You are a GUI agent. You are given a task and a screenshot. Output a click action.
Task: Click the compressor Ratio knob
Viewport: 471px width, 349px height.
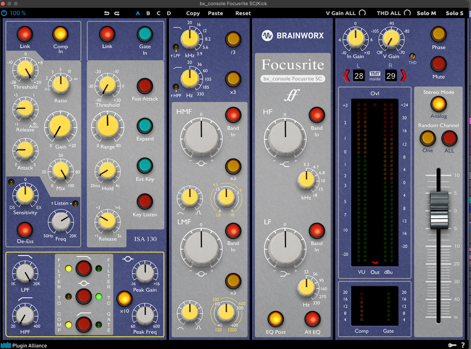coord(61,84)
